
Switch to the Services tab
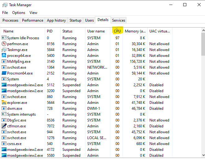119,20
